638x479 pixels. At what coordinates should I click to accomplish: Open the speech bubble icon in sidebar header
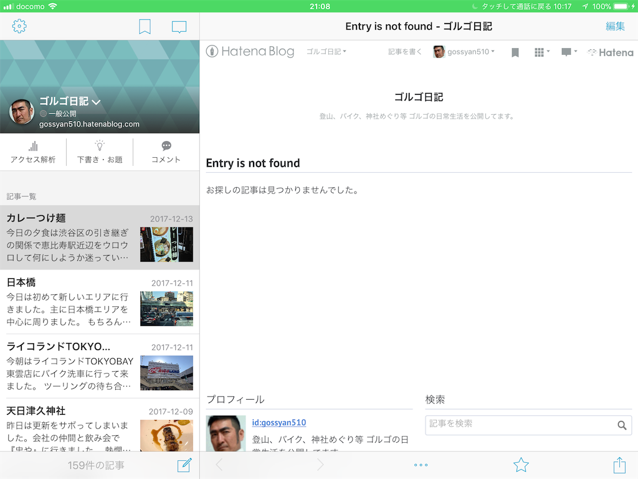(x=179, y=27)
